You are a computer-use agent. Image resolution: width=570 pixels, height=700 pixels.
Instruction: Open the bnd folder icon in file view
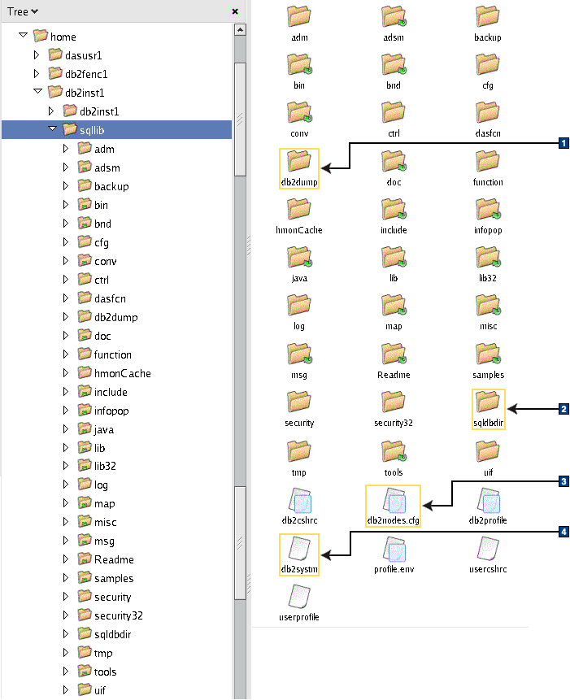[x=394, y=64]
